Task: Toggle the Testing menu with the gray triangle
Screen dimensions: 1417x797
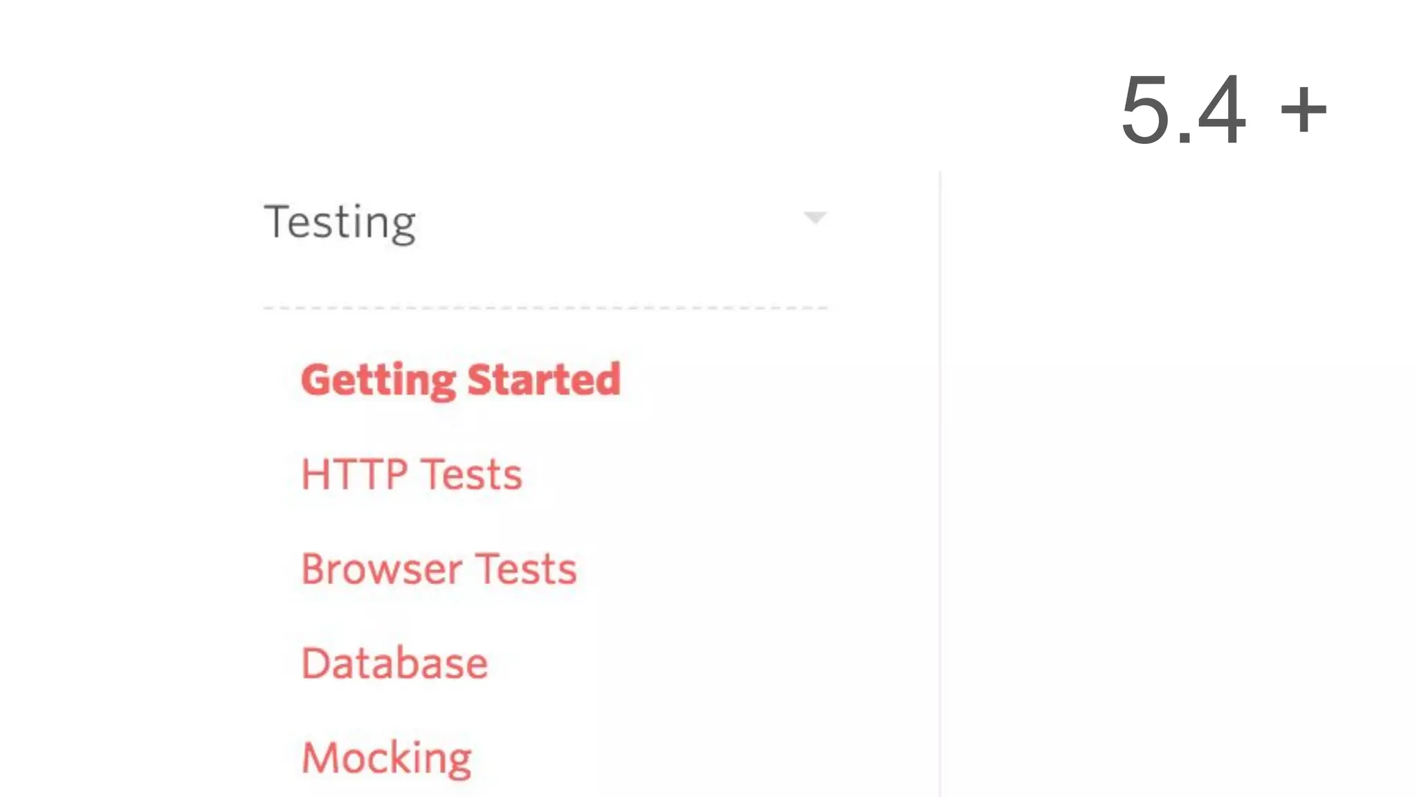Action: click(815, 218)
